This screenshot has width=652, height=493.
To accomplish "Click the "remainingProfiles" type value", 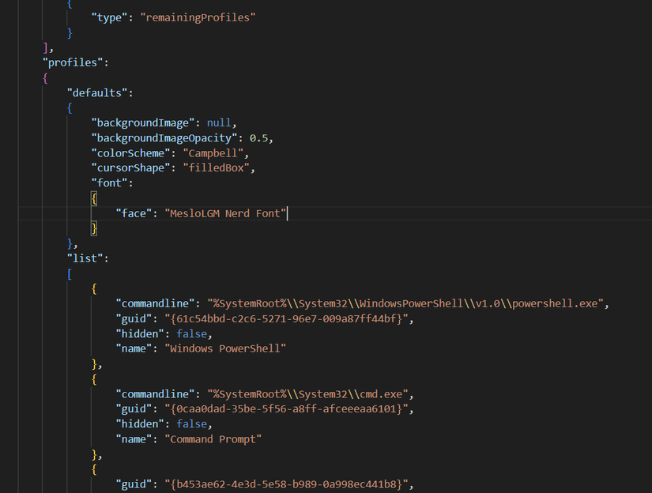I will (x=198, y=17).
